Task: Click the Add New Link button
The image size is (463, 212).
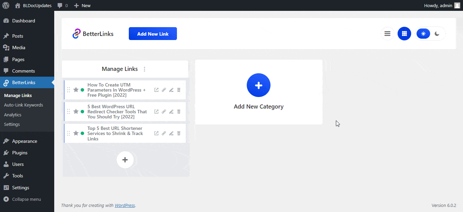Action: (x=153, y=34)
